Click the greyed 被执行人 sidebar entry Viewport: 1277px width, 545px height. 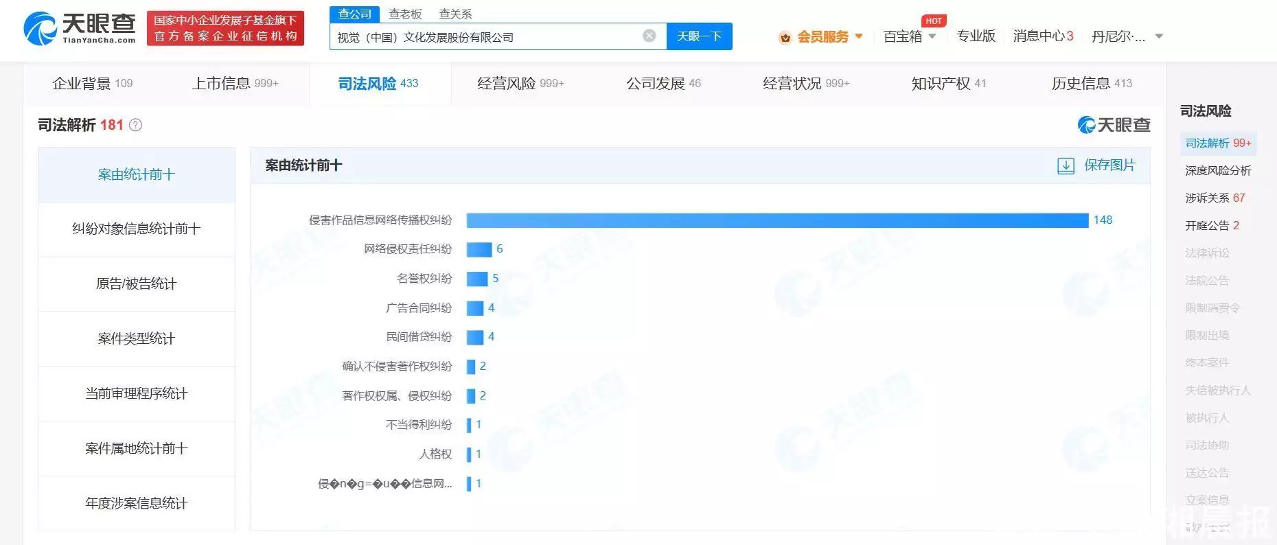point(1207,418)
